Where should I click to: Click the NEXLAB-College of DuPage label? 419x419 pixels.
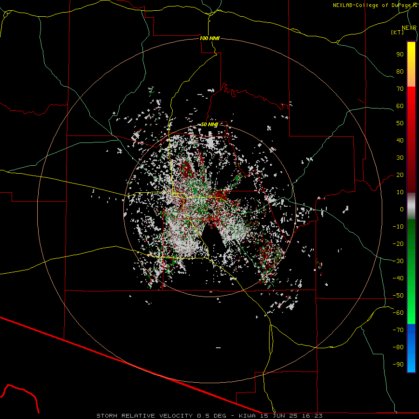point(372,5)
